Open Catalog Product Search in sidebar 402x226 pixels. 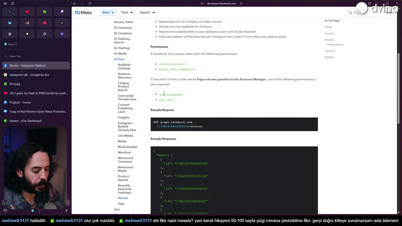(x=123, y=87)
